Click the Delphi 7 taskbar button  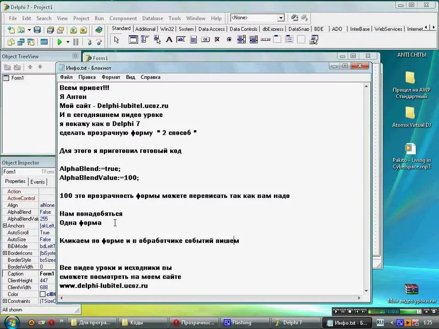[x=296, y=323]
